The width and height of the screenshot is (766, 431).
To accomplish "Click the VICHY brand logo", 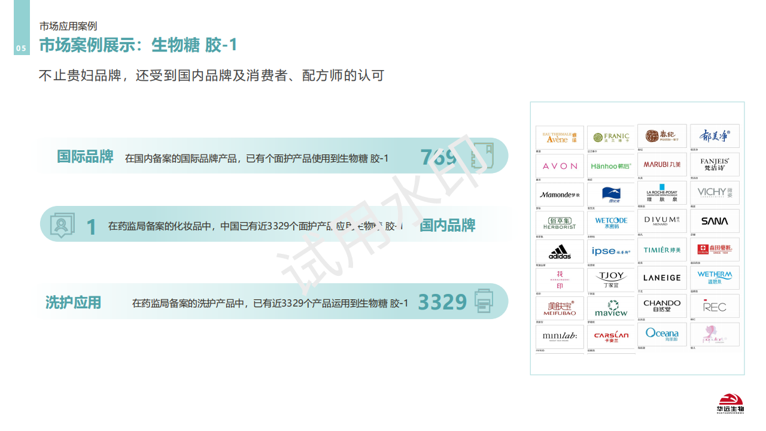I will point(715,193).
